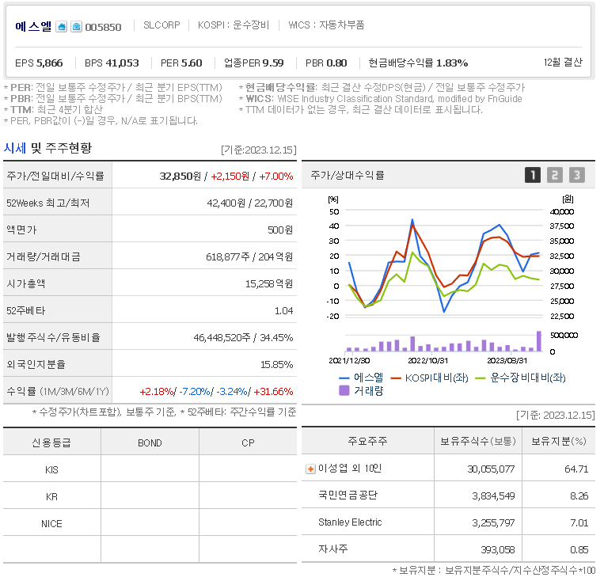Click the 주요주주 column header
Viewport: 604px width, 581px height.
point(367,441)
